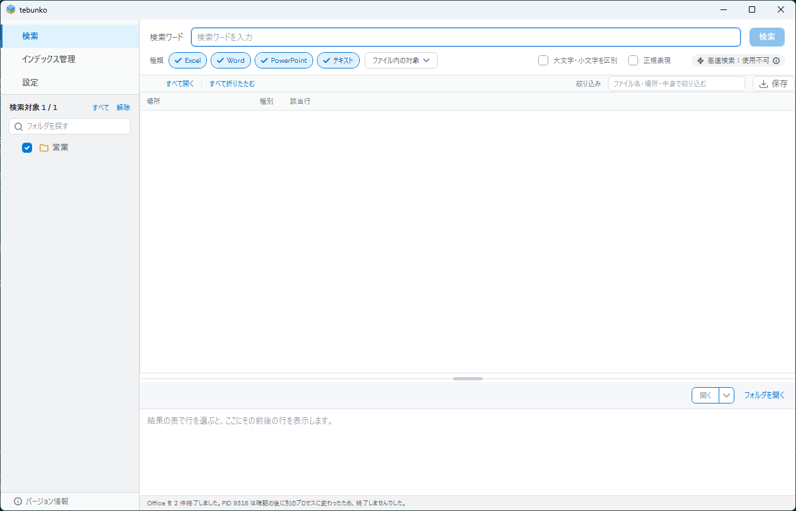This screenshot has width=796, height=511.
Task: Open バージョン情報 at the sidebar bottom
Action: 41,502
